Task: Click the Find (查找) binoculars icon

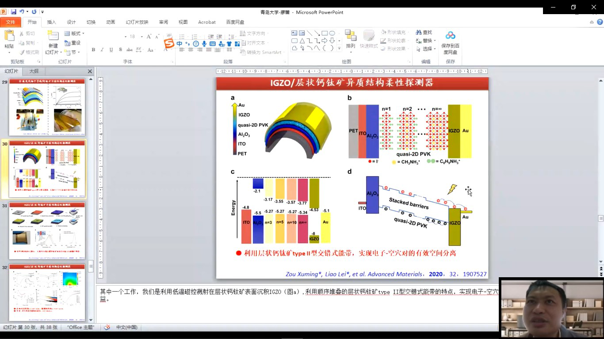Action: tap(419, 33)
